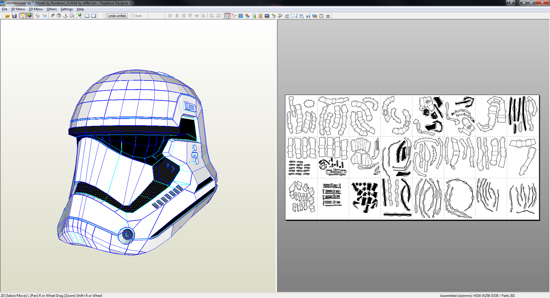Select the color pencils edge color tool
This screenshot has height=298, width=550.
pos(247,16)
